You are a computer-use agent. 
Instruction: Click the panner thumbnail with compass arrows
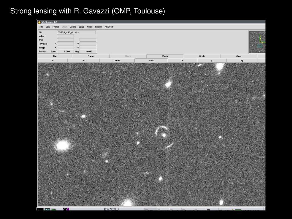point(257,42)
